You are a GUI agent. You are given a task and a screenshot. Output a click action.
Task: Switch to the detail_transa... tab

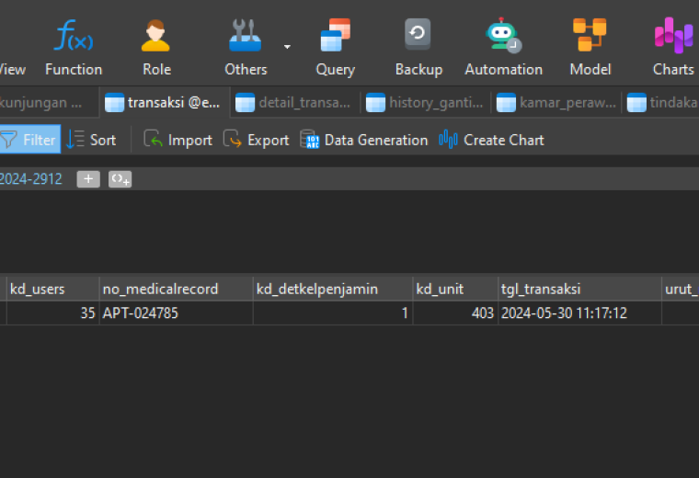[294, 103]
